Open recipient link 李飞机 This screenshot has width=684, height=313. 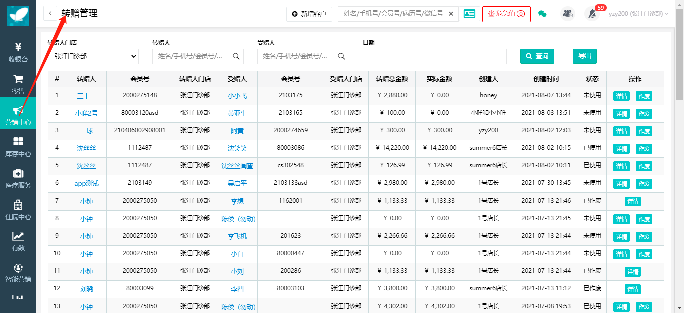(x=237, y=236)
